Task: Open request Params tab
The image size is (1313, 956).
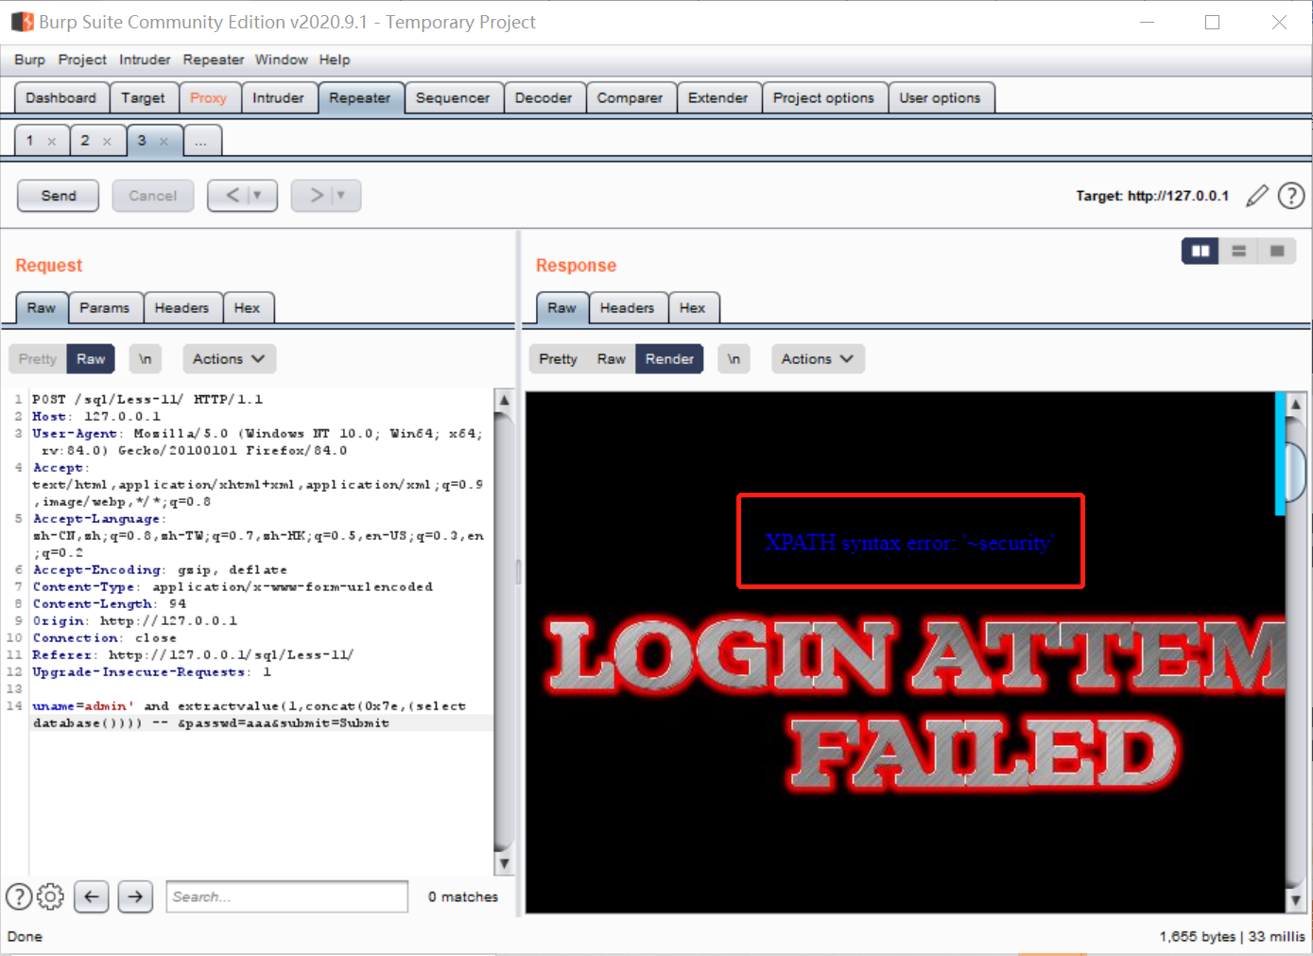Action: coord(104,308)
